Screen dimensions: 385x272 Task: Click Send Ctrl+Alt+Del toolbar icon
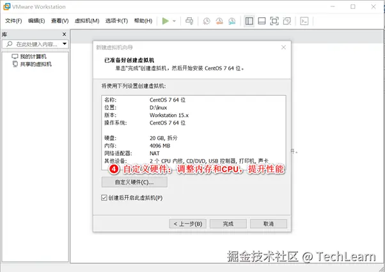189,21
